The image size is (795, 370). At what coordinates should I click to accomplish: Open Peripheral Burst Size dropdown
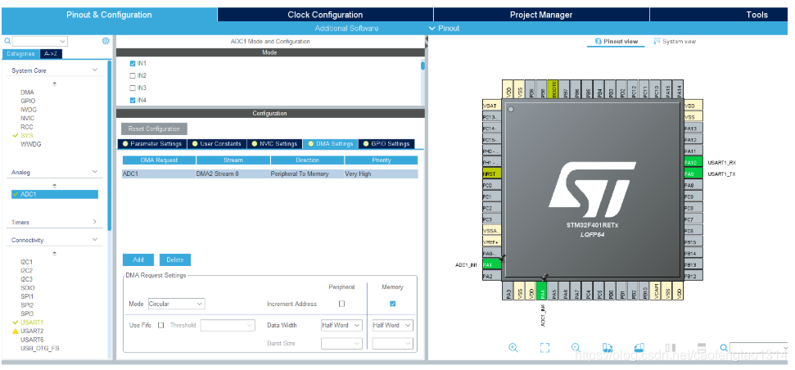point(341,344)
